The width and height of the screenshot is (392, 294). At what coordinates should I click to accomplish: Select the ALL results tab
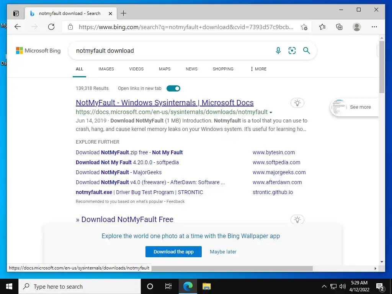pos(80,69)
